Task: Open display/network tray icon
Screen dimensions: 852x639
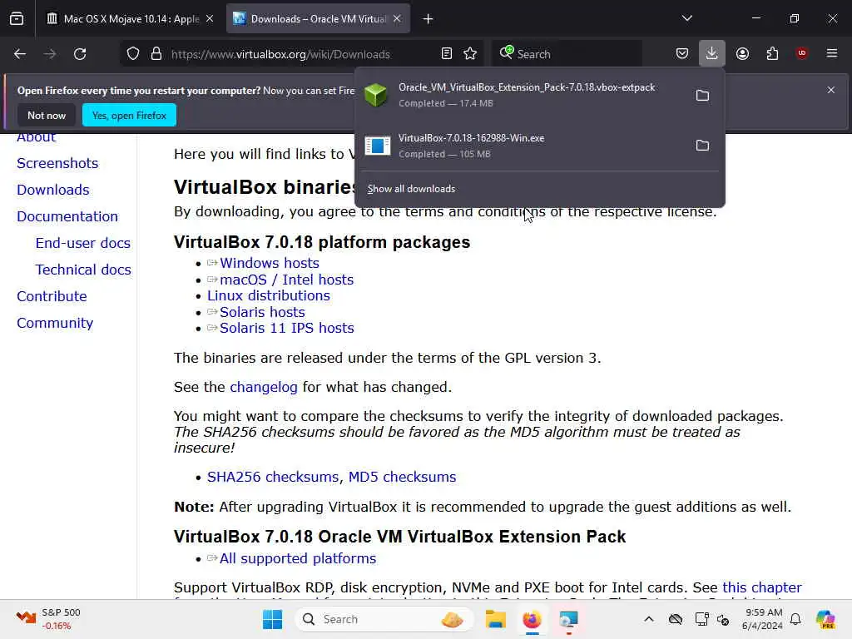Action: pos(701,619)
